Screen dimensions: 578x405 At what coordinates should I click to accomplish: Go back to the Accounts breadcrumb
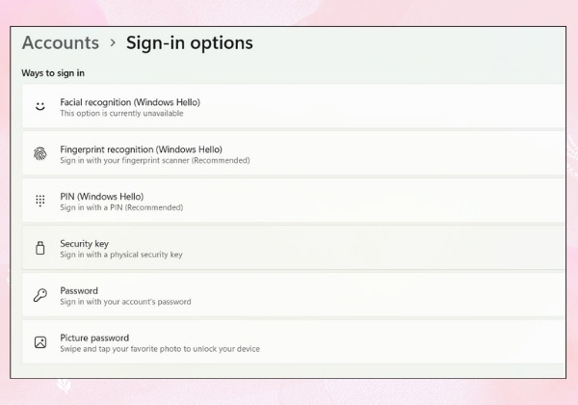tap(61, 42)
